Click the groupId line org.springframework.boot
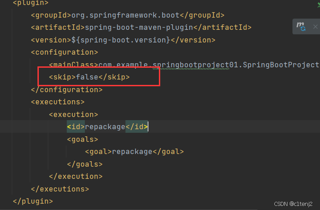The image size is (320, 210). [x=128, y=15]
